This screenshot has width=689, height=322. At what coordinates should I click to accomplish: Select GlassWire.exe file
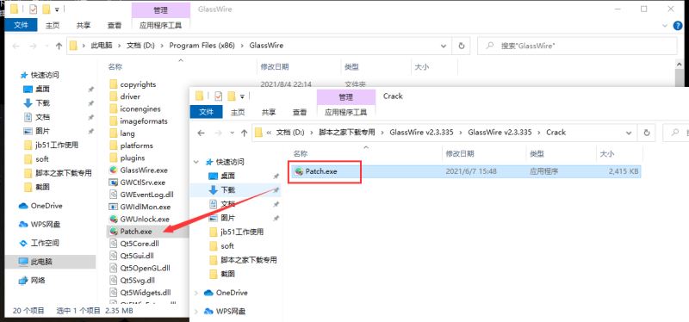[x=144, y=170]
